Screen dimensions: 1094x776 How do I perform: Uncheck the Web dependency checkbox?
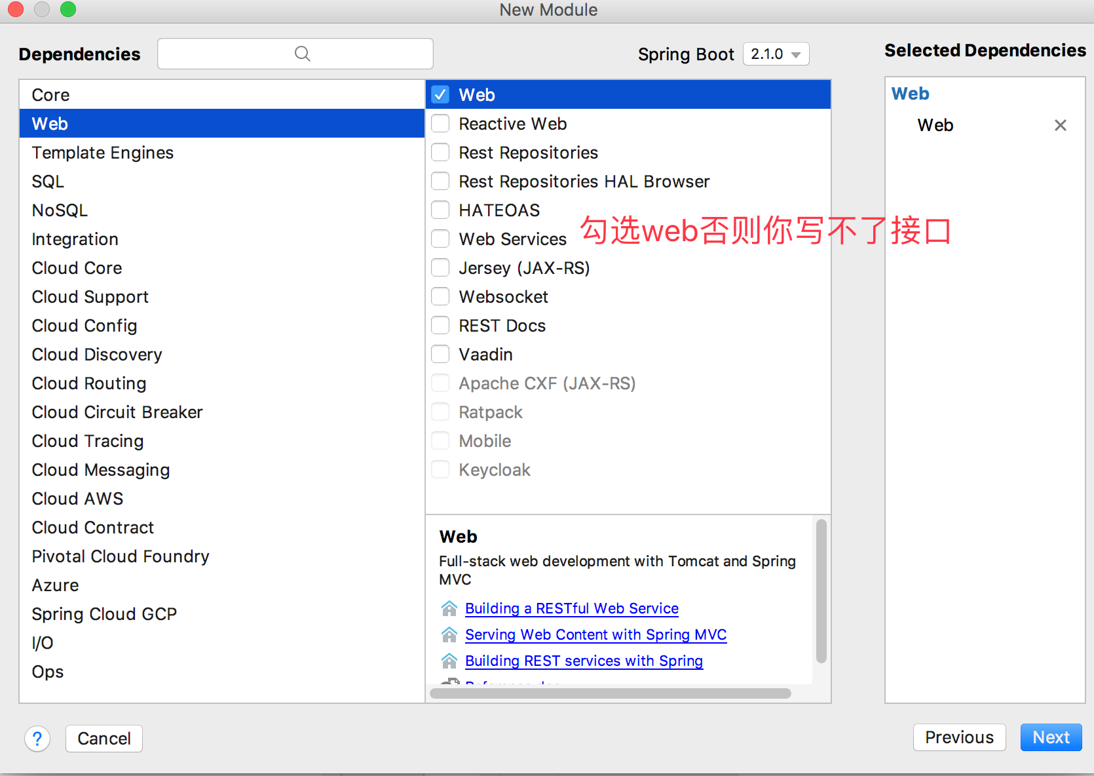(x=440, y=94)
